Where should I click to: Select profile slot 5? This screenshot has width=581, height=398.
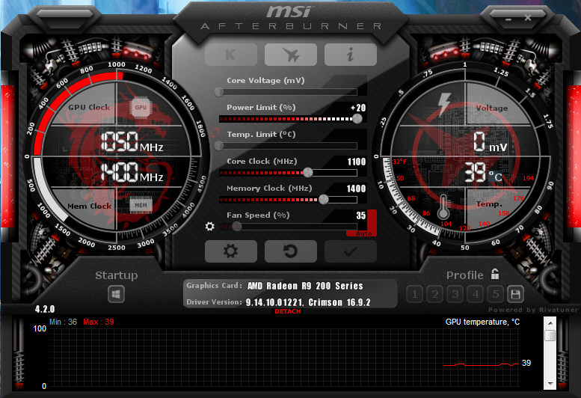[496, 295]
